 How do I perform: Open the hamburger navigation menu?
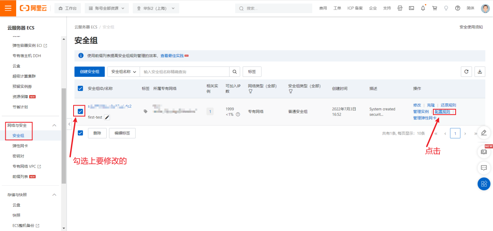point(8,8)
